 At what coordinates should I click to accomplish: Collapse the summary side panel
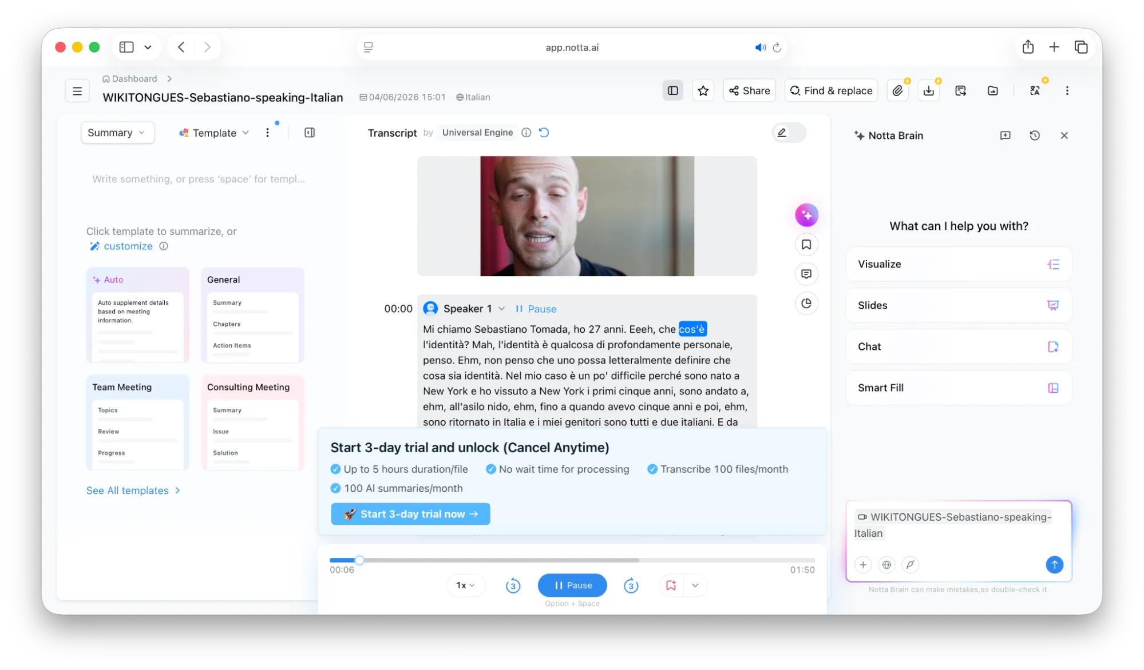pos(310,133)
